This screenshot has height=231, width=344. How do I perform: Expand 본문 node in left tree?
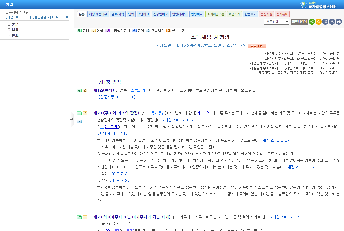click(9, 24)
